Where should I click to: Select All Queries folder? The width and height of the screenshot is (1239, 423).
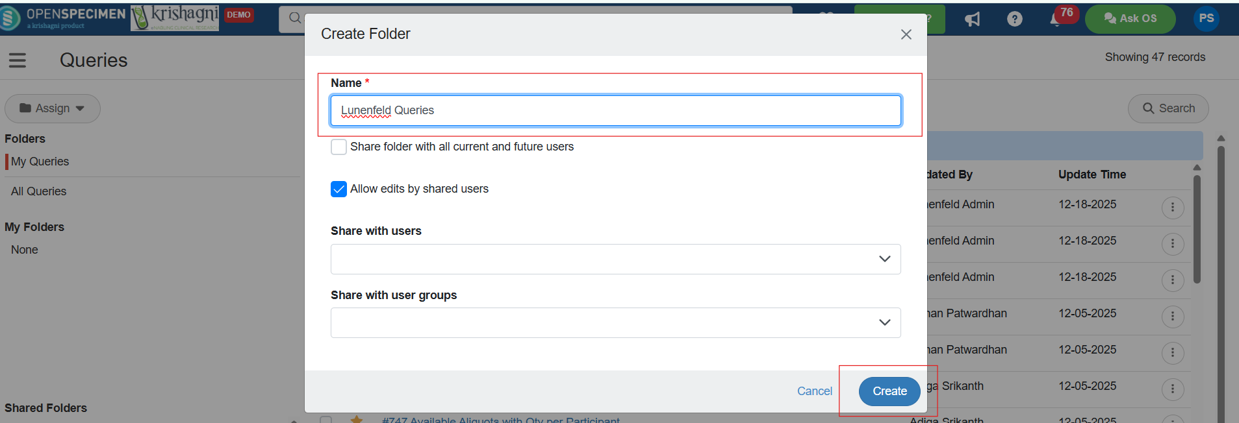click(x=38, y=191)
